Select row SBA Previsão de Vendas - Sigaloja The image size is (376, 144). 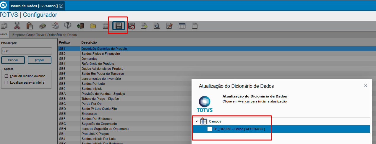[x=124, y=94]
